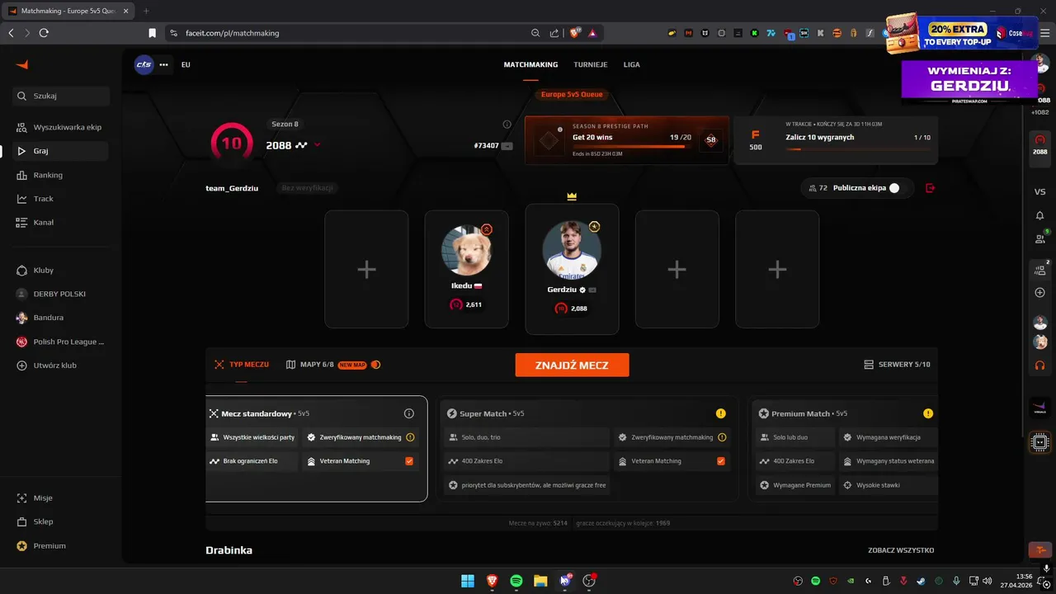Click Utwórz klub plus item
Screen dimensions: 1056x594
coord(61,365)
